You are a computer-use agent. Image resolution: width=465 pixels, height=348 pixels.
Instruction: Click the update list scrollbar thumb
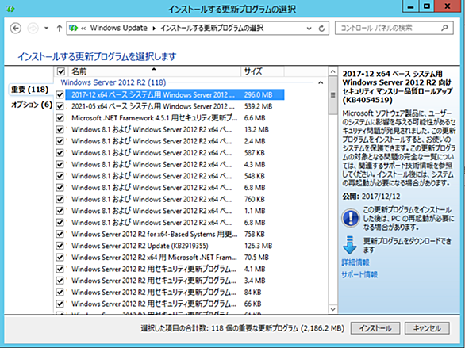[x=332, y=95]
